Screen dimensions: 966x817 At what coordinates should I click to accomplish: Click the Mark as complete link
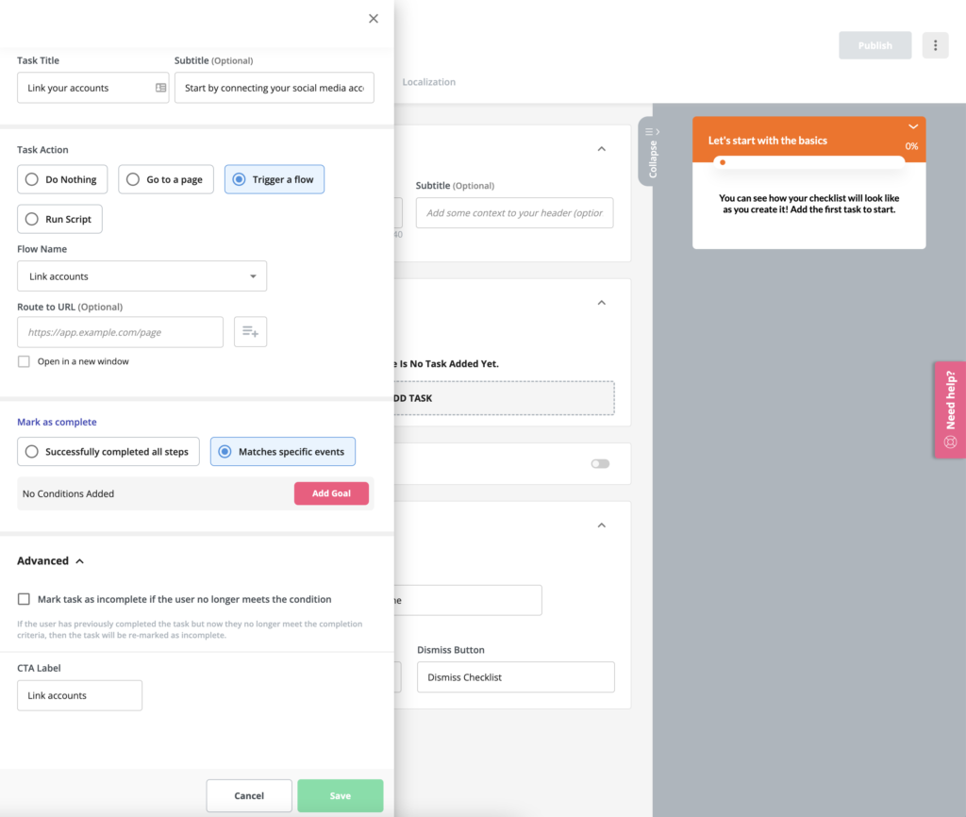[57, 422]
